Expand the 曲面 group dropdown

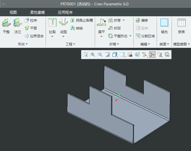(164, 44)
